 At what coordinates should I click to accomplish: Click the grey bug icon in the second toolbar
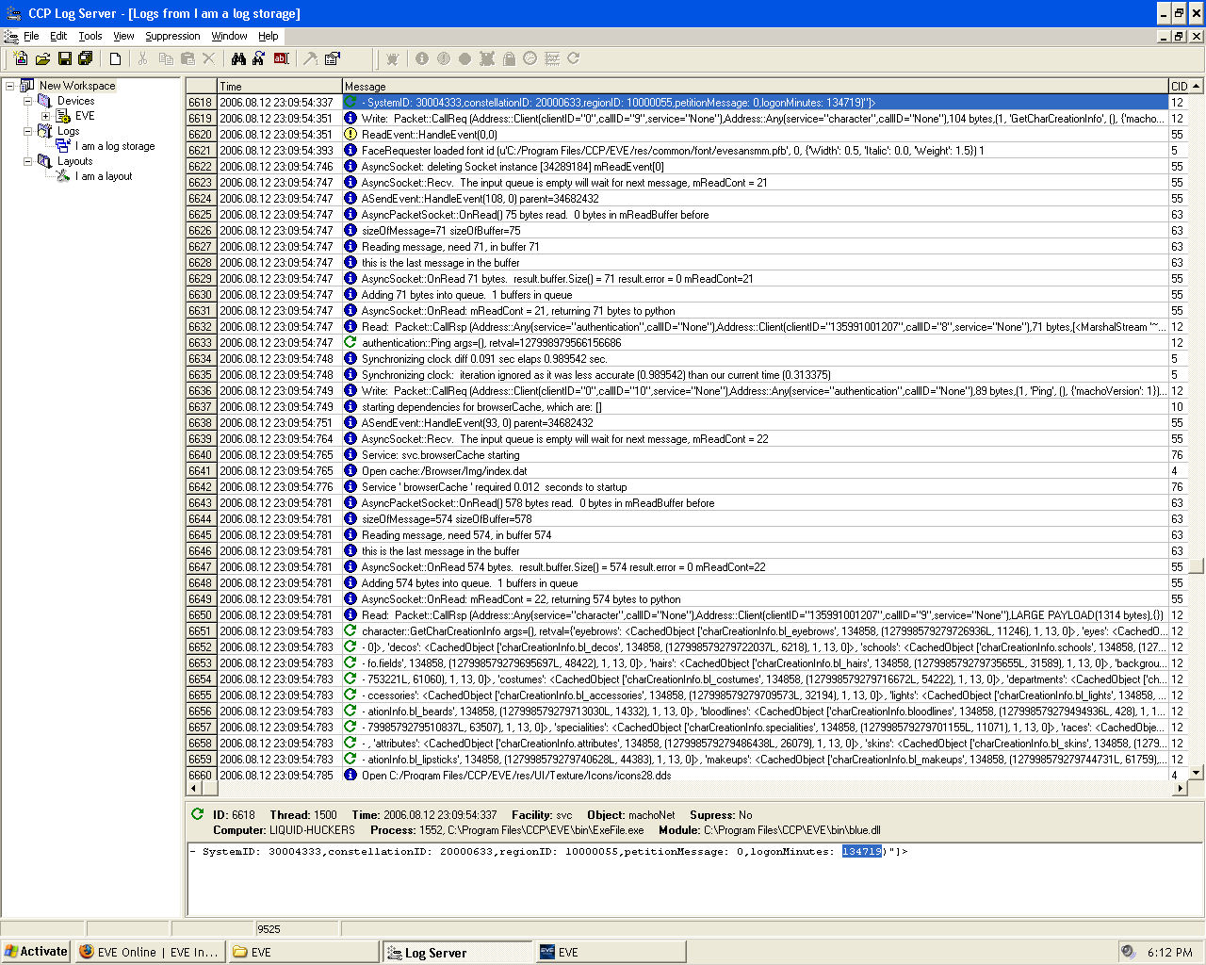point(393,58)
